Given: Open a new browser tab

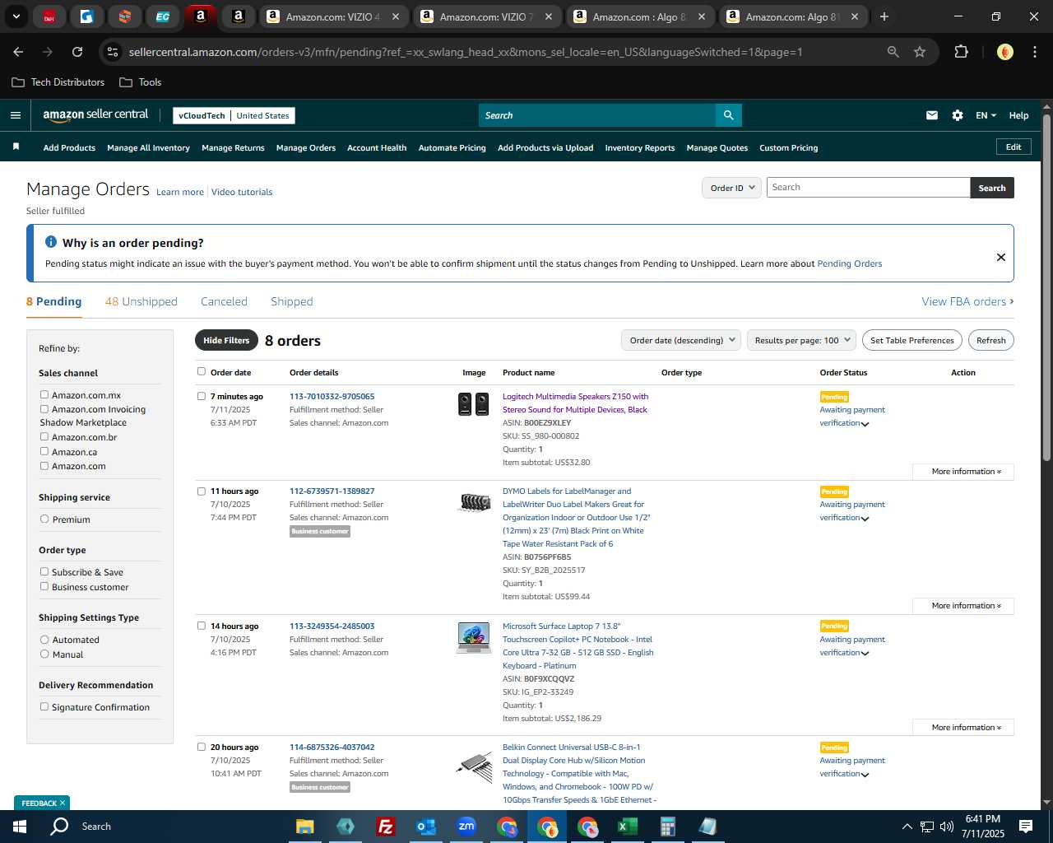Looking at the screenshot, I should (x=884, y=16).
